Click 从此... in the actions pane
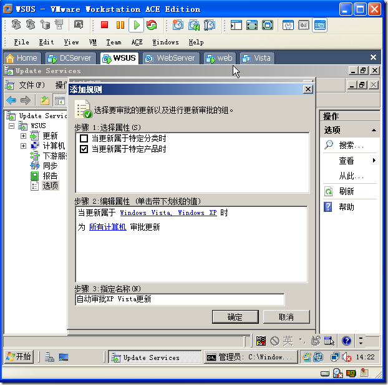The image size is (388, 385). [351, 176]
